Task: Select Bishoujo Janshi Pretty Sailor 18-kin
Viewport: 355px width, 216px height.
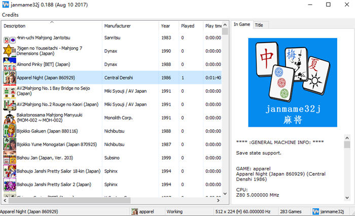Action: (x=58, y=171)
